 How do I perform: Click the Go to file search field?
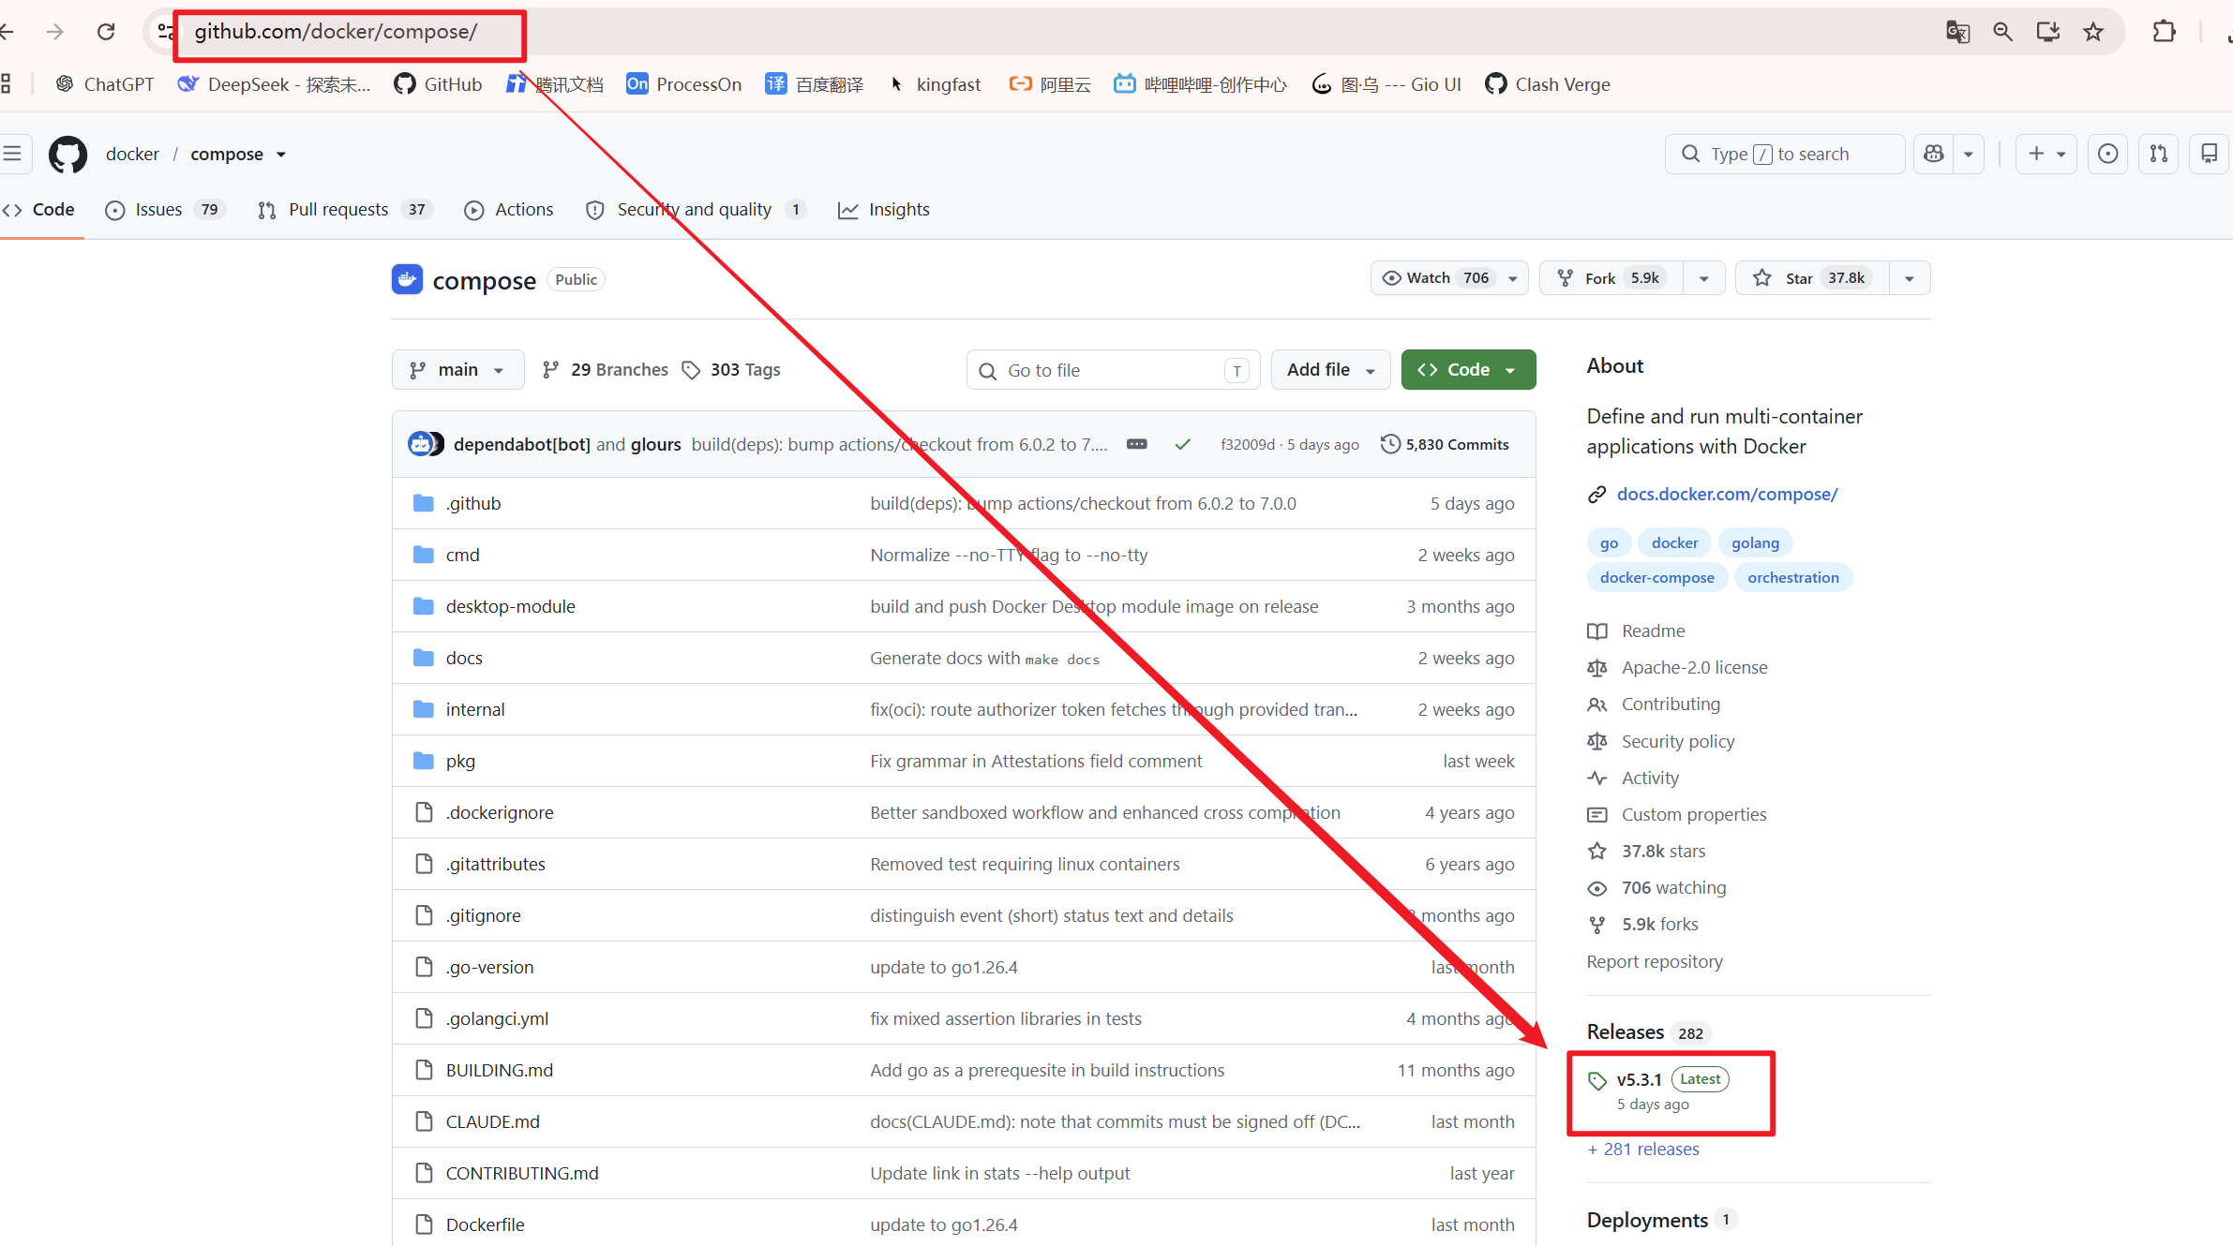(1113, 370)
